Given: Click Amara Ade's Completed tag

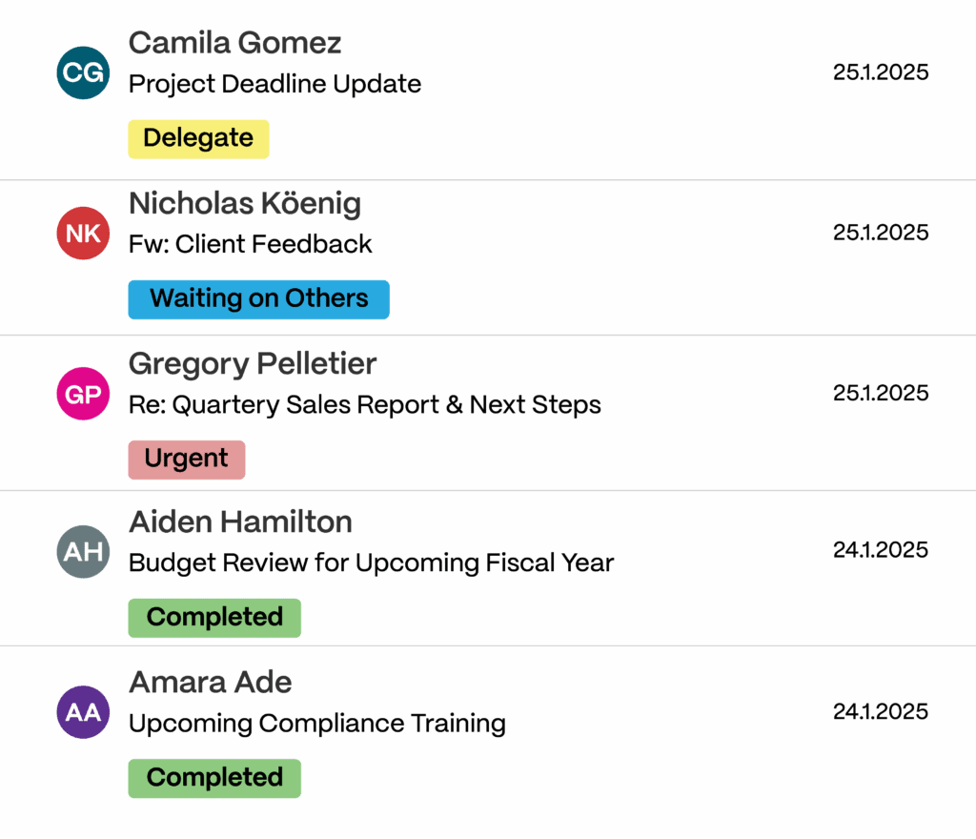Looking at the screenshot, I should pos(214,777).
